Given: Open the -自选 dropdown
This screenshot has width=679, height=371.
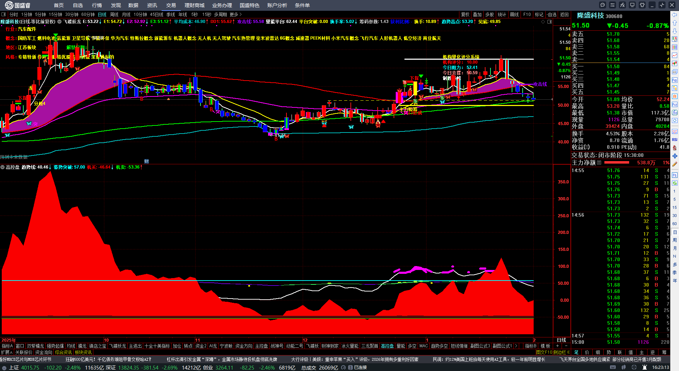Looking at the screenshot, I should 552,14.
